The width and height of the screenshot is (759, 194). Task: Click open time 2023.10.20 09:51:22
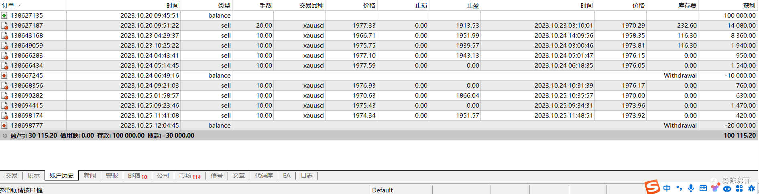coord(150,26)
